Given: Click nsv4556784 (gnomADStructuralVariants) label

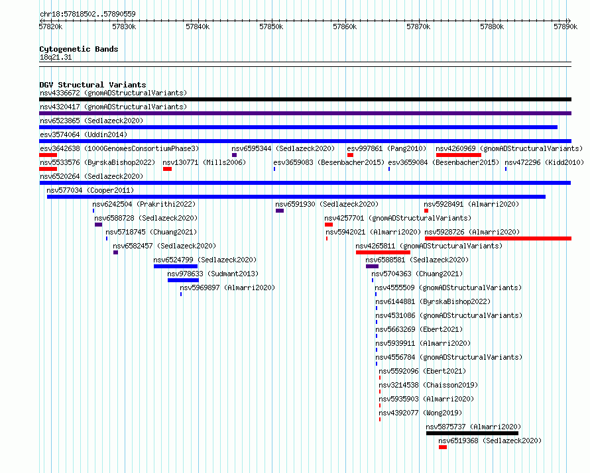Looking at the screenshot, I should click(x=449, y=357).
